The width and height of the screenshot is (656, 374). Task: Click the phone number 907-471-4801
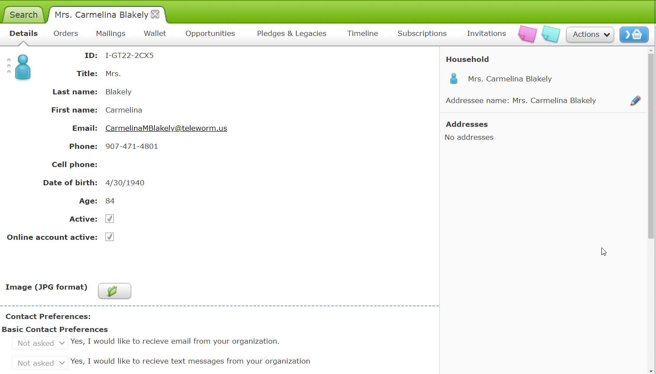pos(132,146)
